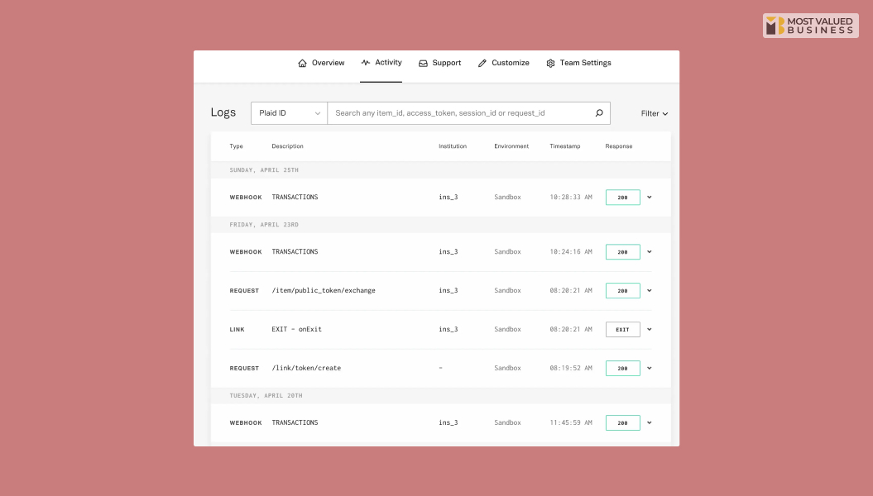
Task: Open the Overview tab
Action: pyautogui.click(x=321, y=63)
